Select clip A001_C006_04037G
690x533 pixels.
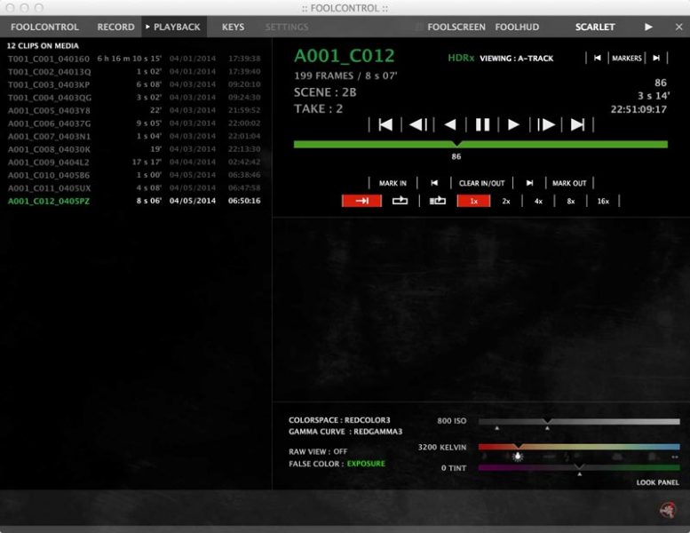point(134,123)
